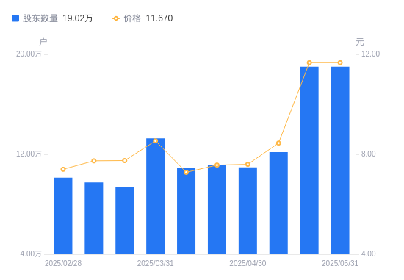Click the 股东数量 legend label text

pos(40,18)
